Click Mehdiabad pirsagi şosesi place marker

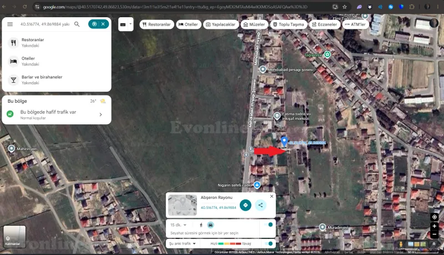tap(263, 69)
